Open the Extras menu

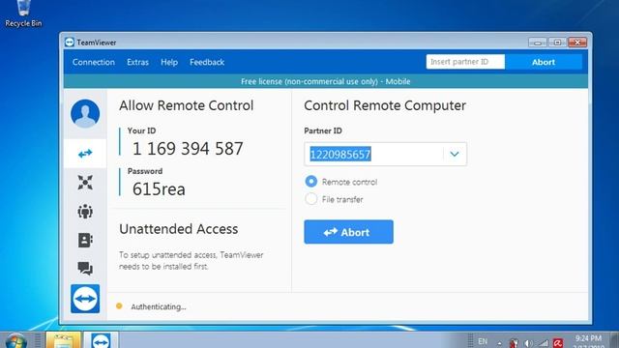click(137, 62)
